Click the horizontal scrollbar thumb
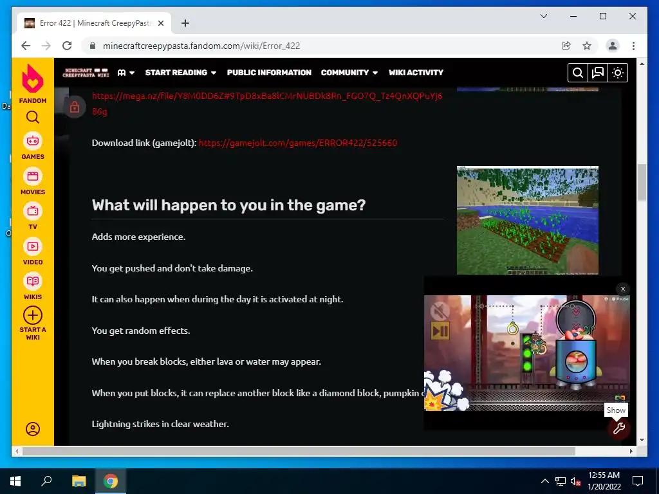This screenshot has height=494, width=659. tap(299, 451)
